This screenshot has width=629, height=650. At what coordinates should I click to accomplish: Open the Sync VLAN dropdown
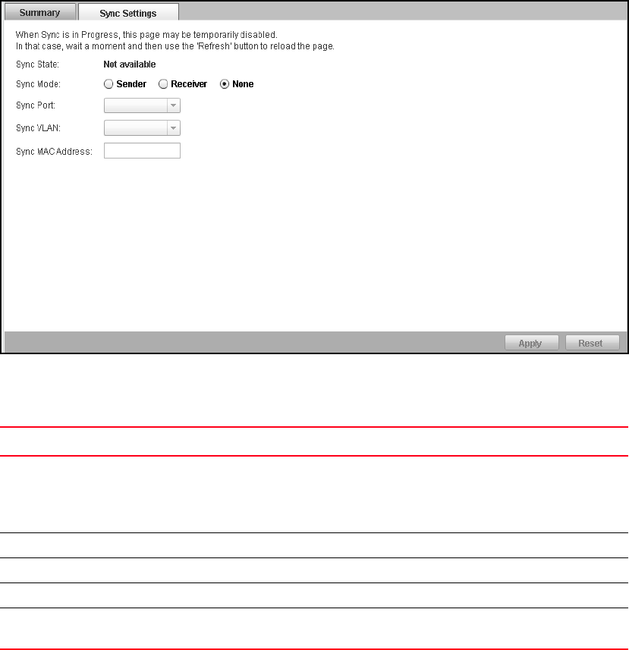pyautogui.click(x=142, y=127)
